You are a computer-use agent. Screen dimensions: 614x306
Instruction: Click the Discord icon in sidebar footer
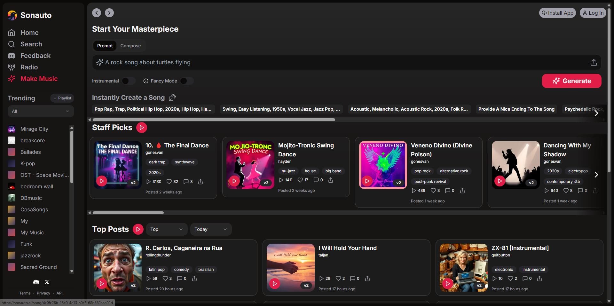36,282
